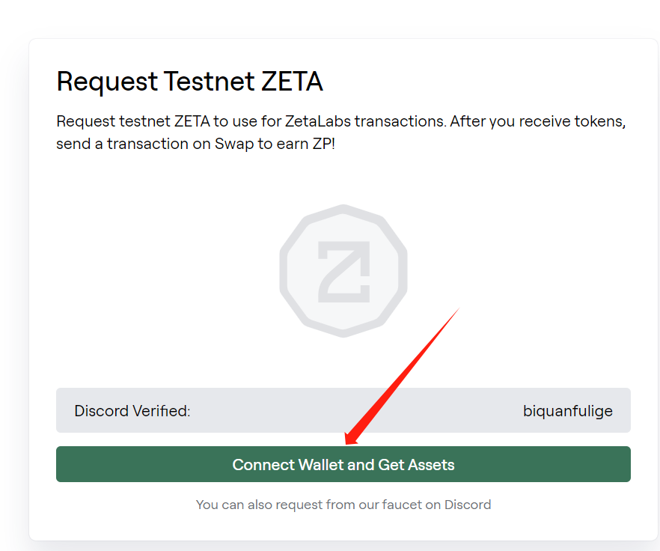Click "ZP!" at the description's end
660x551 pixels.
coord(324,144)
